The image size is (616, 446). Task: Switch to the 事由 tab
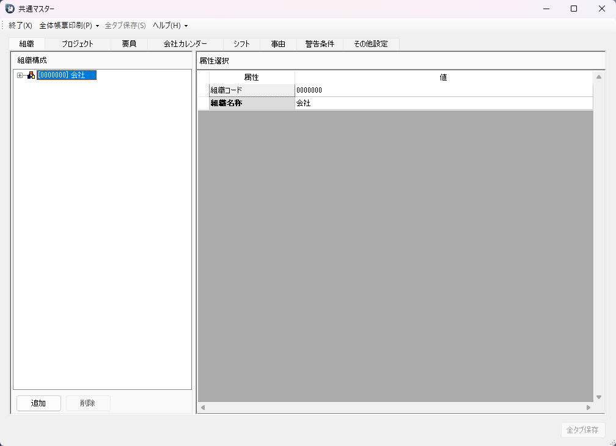pos(277,44)
